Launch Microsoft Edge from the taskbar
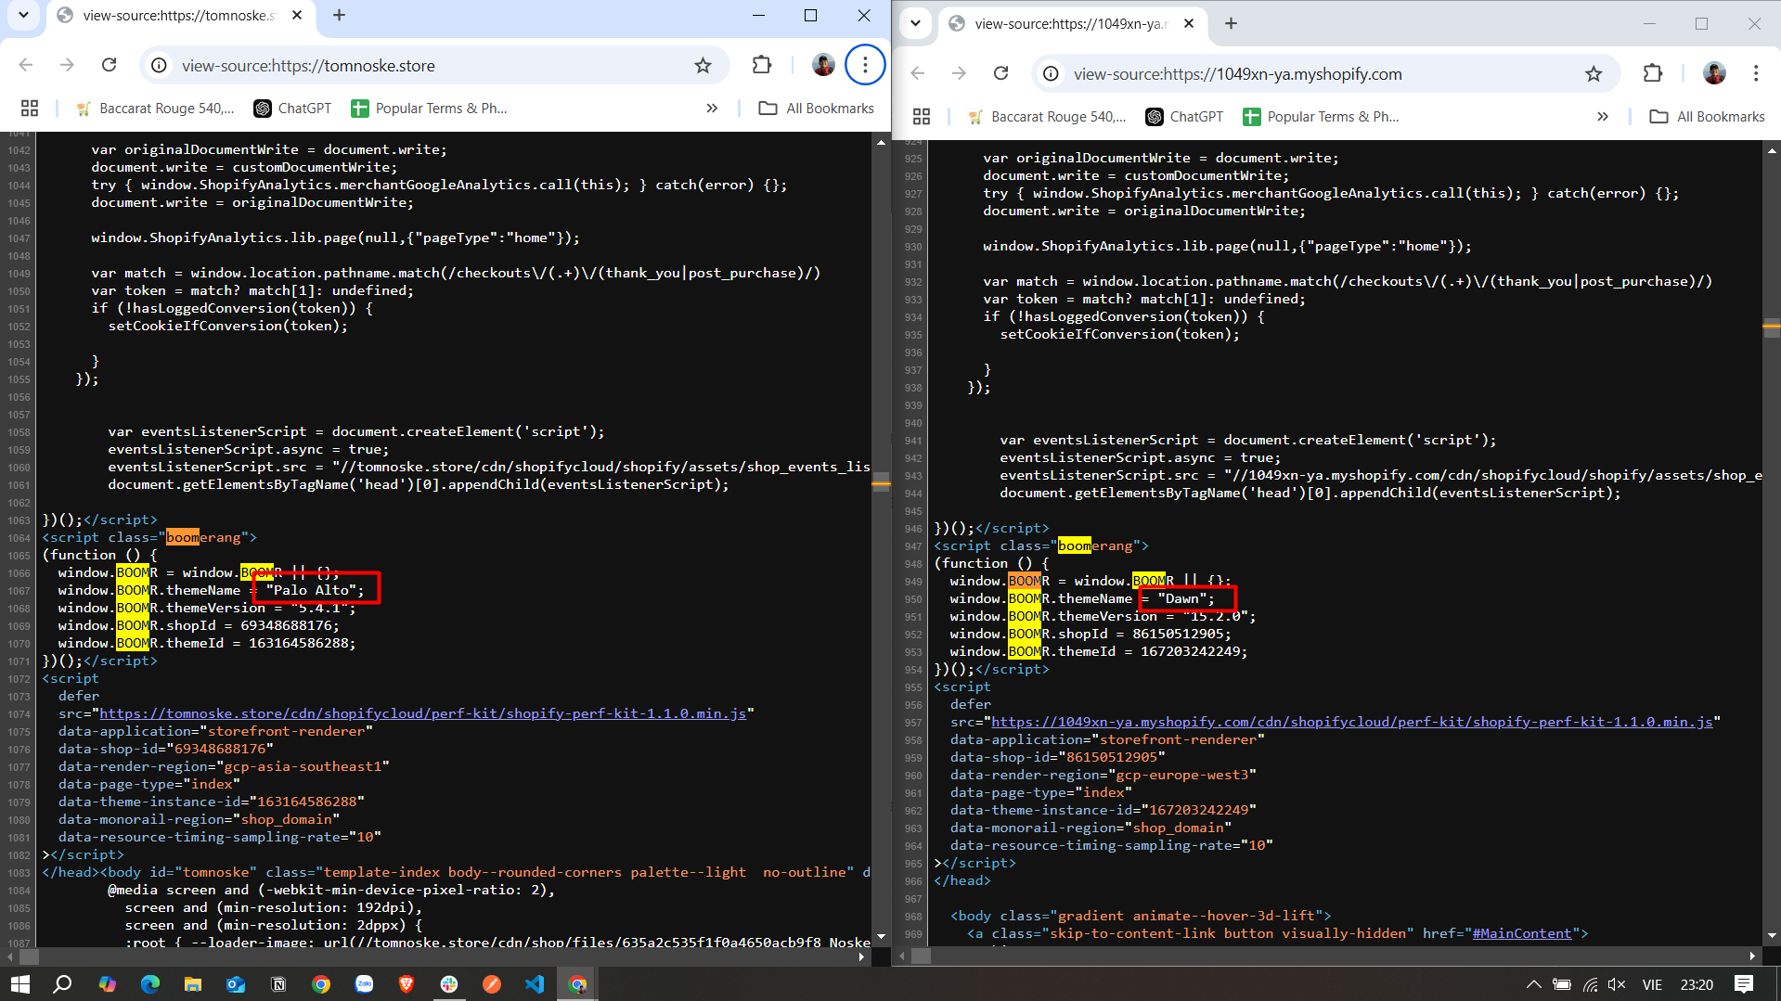 click(149, 984)
